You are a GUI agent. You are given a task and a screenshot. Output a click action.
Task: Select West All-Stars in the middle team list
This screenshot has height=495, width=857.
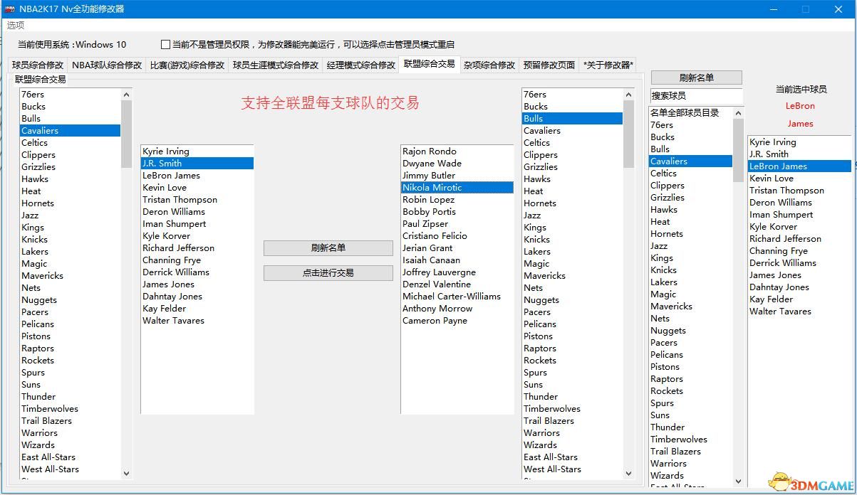[x=572, y=469]
